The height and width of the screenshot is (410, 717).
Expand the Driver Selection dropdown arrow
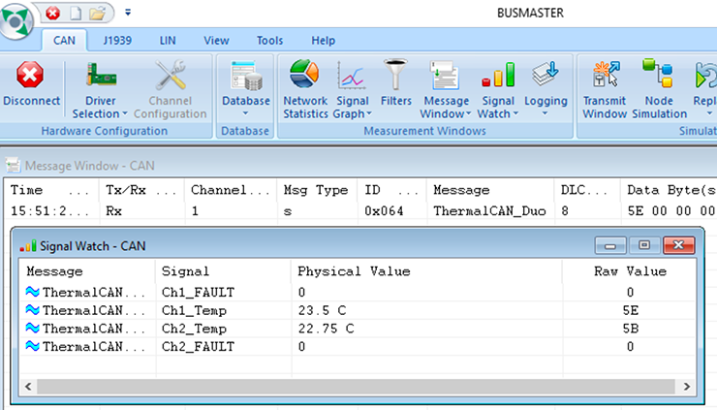click(x=124, y=114)
